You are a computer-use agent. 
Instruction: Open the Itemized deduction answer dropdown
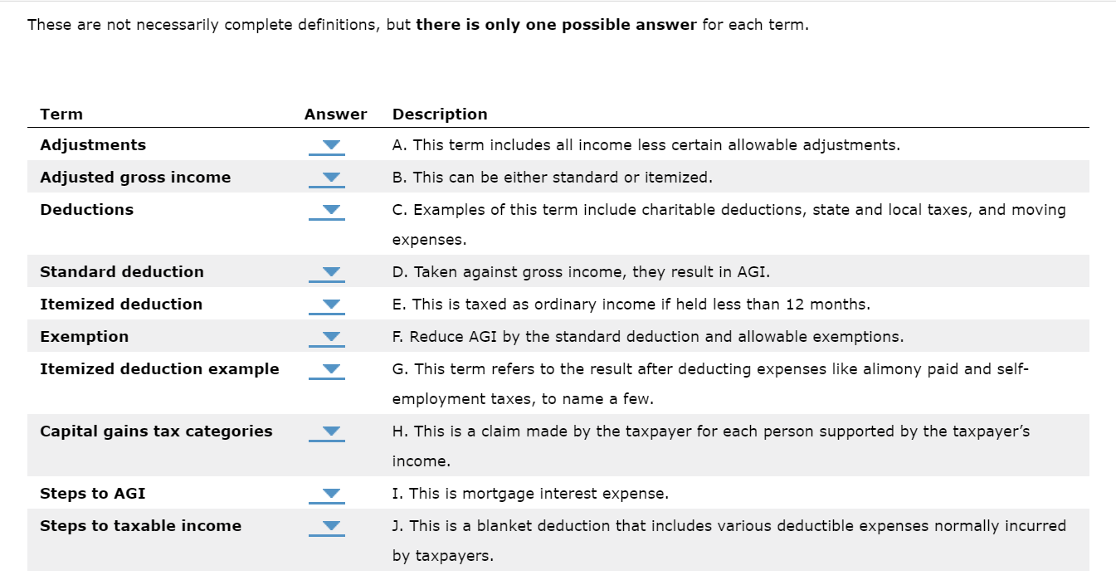point(329,304)
